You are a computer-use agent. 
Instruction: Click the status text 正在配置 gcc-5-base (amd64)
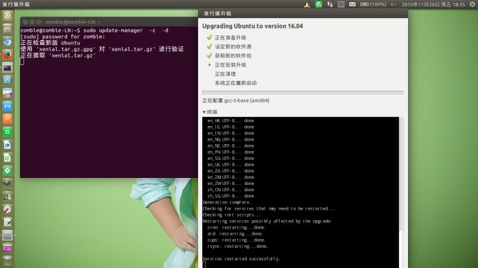point(236,100)
